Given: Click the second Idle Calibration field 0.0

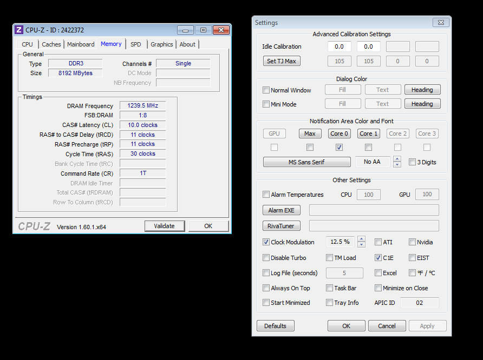Looking at the screenshot, I should pyautogui.click(x=368, y=46).
